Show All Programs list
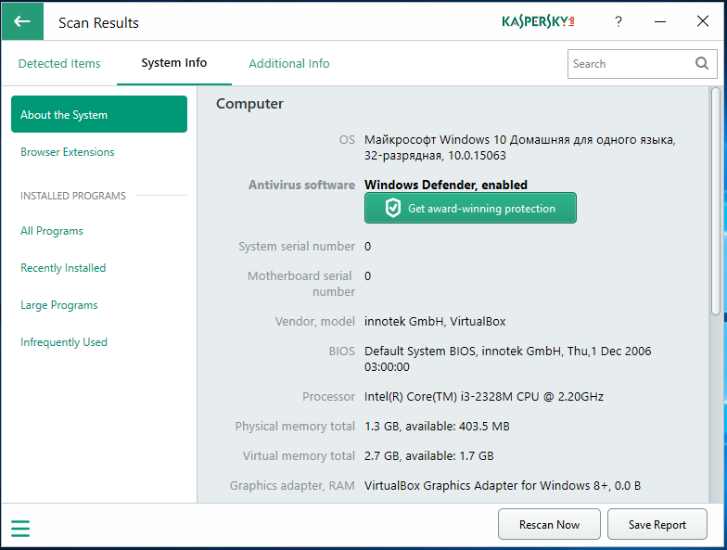Image resolution: width=727 pixels, height=550 pixels. (x=52, y=231)
